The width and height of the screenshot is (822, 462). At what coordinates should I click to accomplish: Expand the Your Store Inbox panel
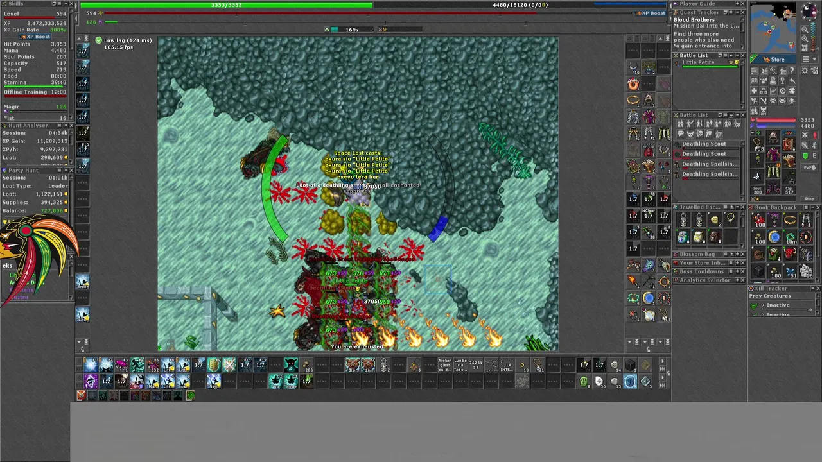tap(737, 263)
